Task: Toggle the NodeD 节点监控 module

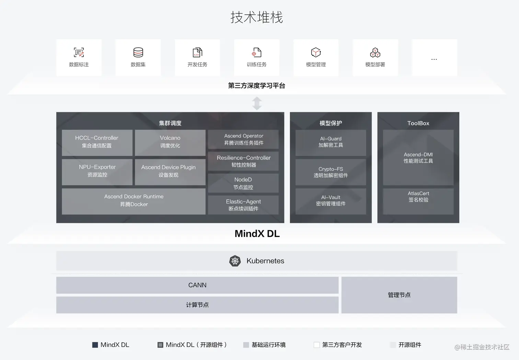Action: pyautogui.click(x=243, y=183)
